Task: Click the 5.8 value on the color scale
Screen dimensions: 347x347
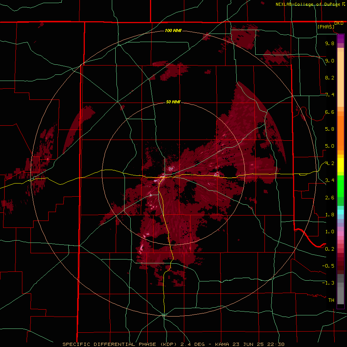Action: (x=330, y=129)
